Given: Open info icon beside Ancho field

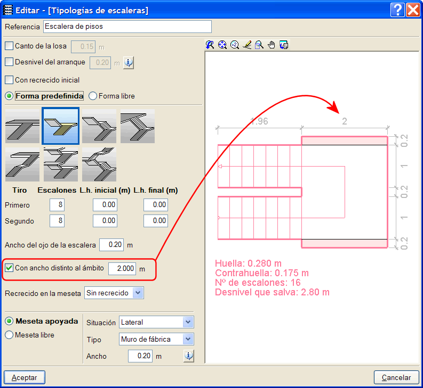Looking at the screenshot, I should [x=189, y=356].
